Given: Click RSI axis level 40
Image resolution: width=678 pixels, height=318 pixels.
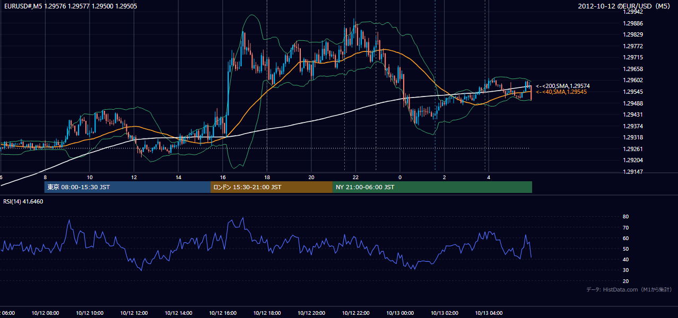Looking at the screenshot, I should [x=625, y=259].
